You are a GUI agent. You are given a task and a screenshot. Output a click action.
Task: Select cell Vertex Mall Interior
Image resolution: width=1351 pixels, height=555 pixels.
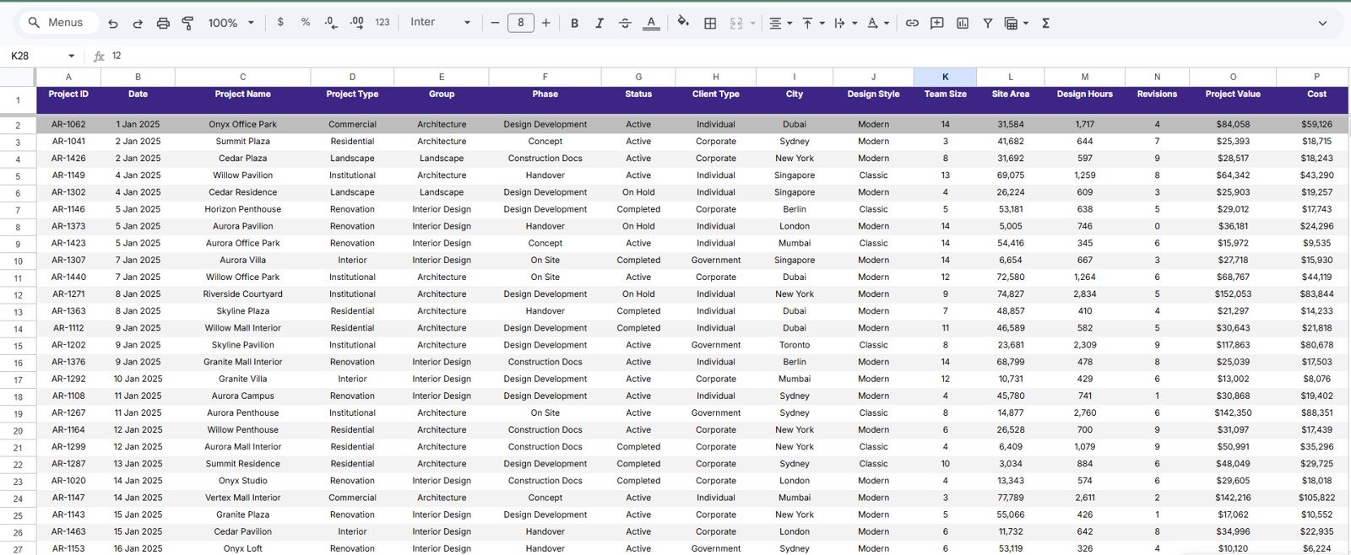pyautogui.click(x=242, y=498)
